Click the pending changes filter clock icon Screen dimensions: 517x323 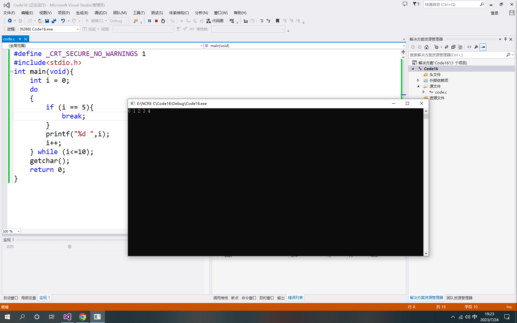click(x=436, y=47)
